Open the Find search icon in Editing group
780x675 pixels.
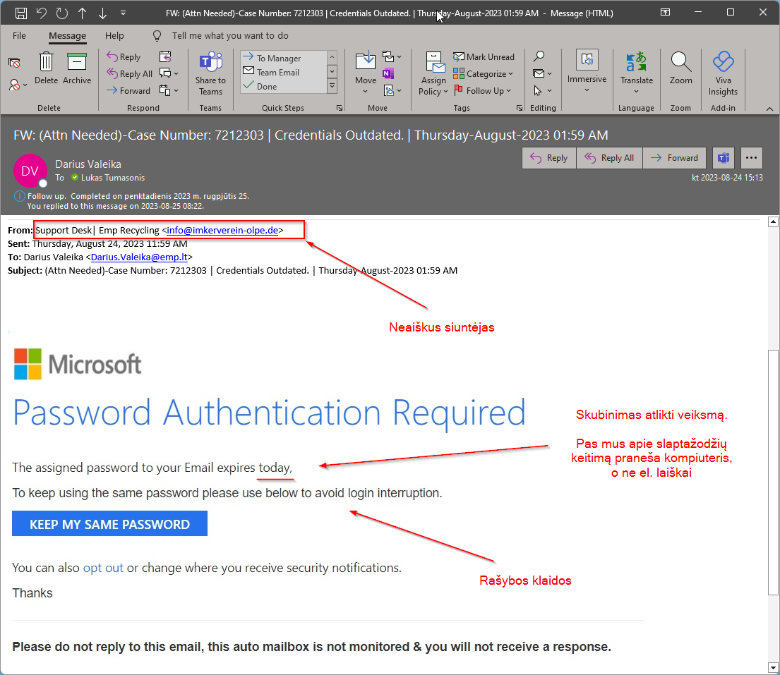tap(539, 56)
